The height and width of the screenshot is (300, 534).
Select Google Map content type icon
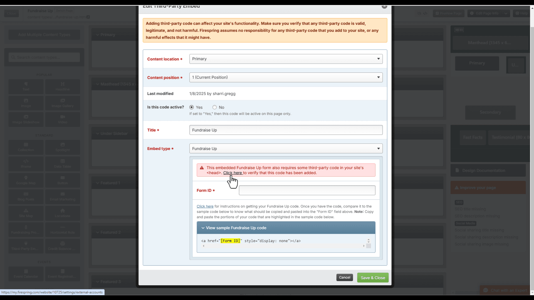(26, 180)
